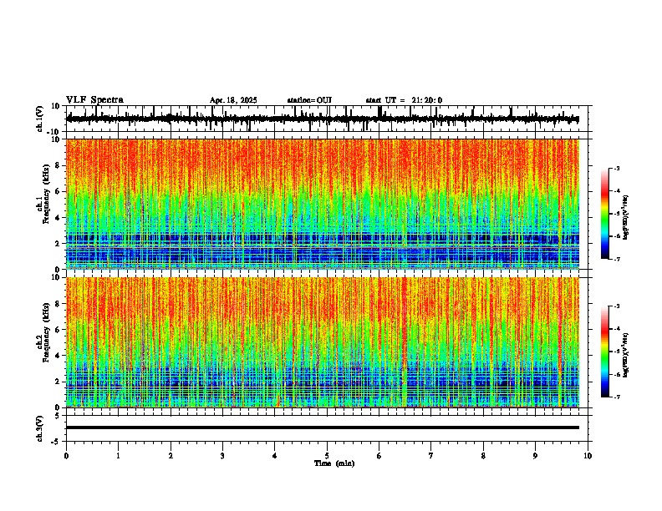
Task: Click the "6" time axis tick label
Action: click(379, 456)
